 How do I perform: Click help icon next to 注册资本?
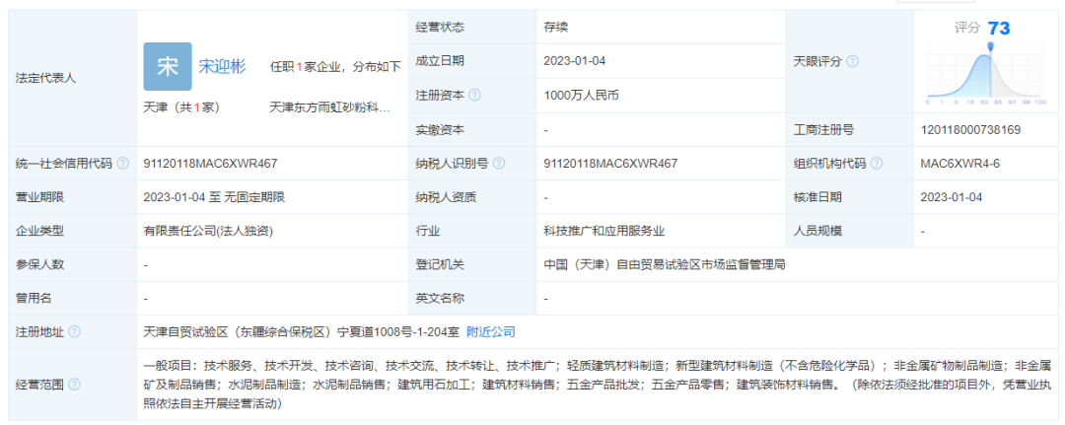pos(474,95)
